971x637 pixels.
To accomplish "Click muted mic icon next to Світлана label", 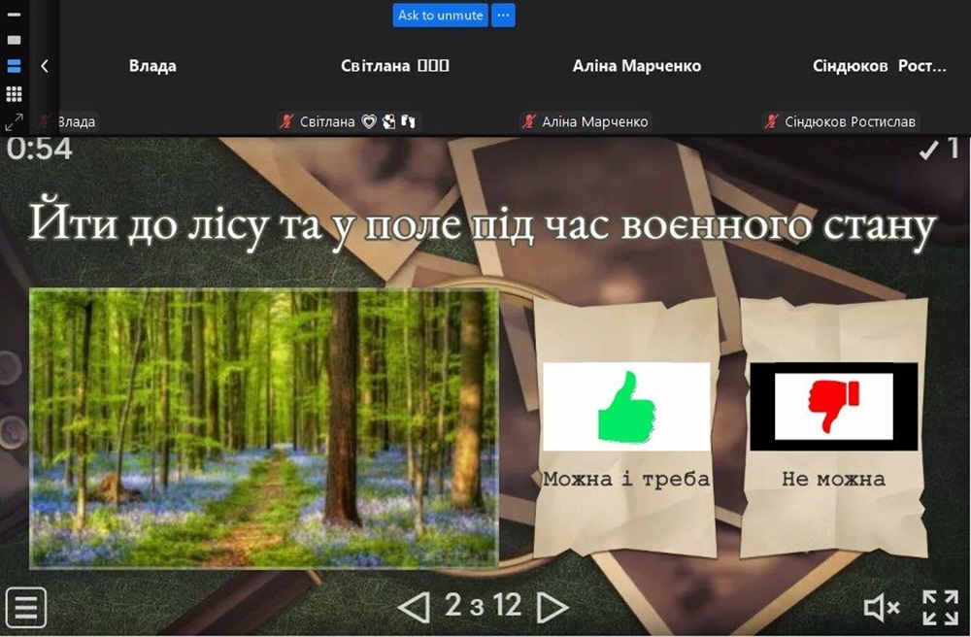I will pyautogui.click(x=285, y=121).
